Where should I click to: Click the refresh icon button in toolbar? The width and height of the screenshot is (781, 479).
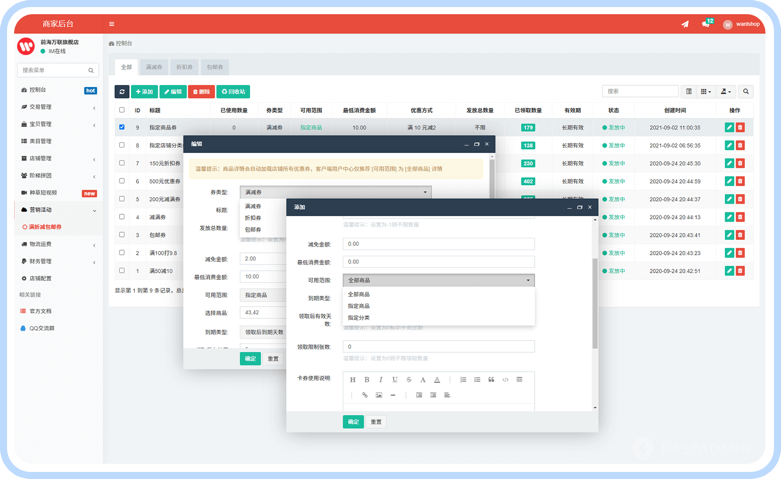coord(122,92)
